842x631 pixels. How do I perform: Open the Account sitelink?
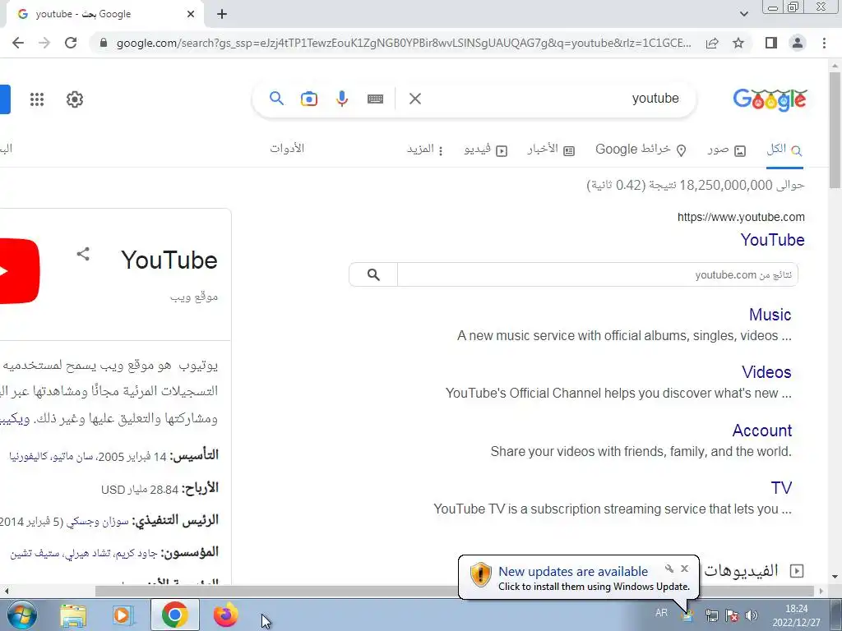[x=762, y=431]
